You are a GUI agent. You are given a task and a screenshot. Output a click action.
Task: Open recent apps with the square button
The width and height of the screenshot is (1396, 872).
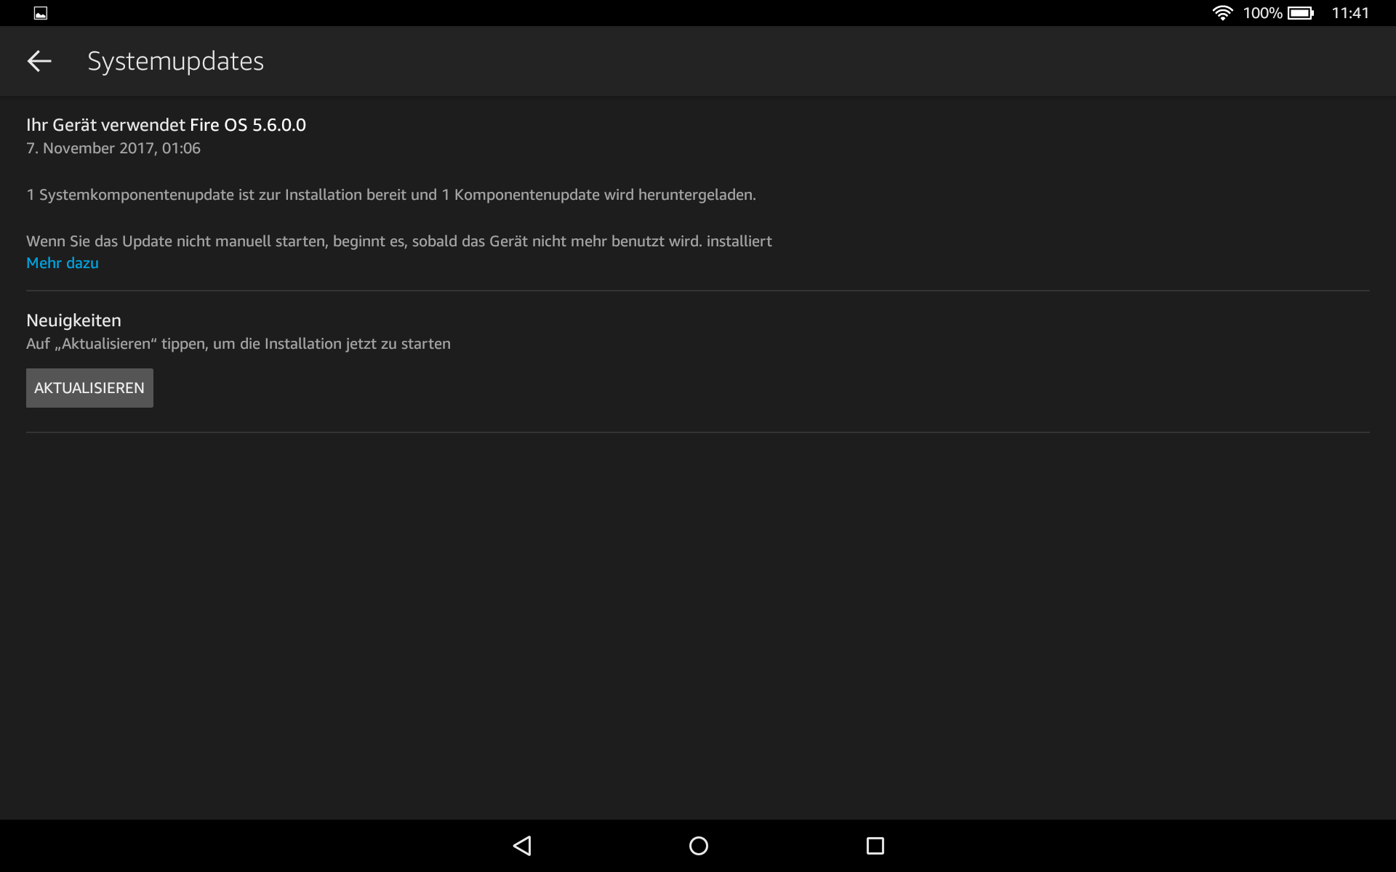875,846
